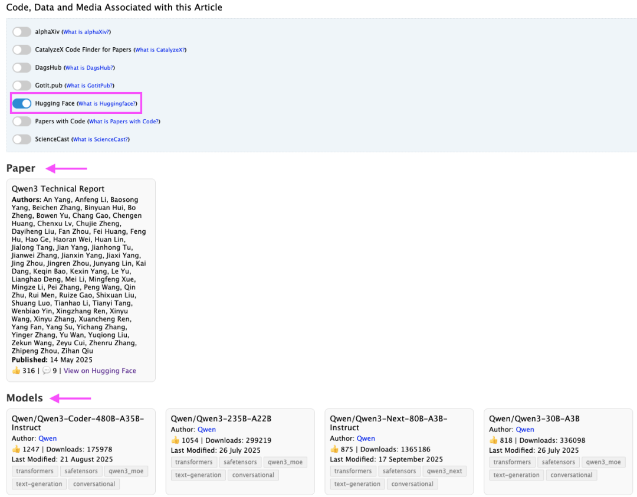Click thumbs-up icon beside 875
The image size is (637, 497).
click(x=334, y=449)
